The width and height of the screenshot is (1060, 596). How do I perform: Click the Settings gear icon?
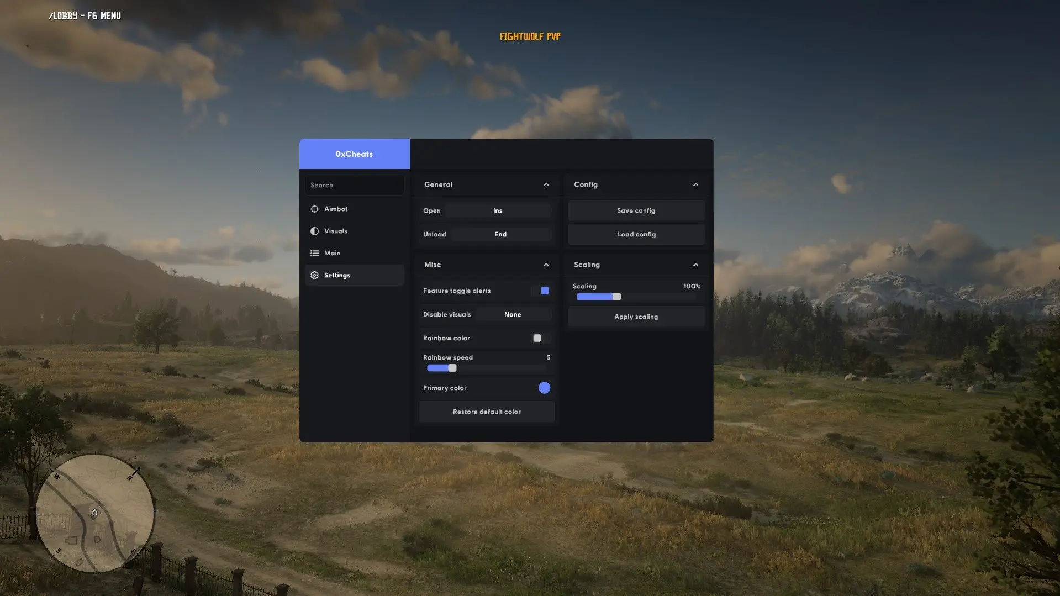click(x=314, y=275)
